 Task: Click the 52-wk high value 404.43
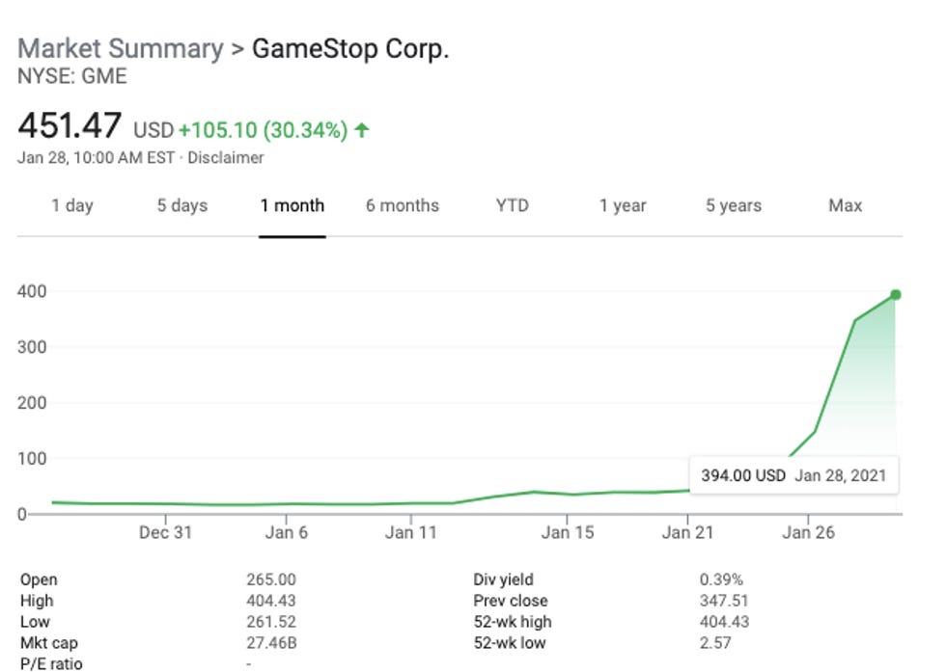pos(724,622)
